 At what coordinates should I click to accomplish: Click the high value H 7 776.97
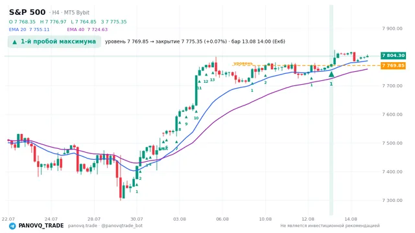pyautogui.click(x=53, y=21)
